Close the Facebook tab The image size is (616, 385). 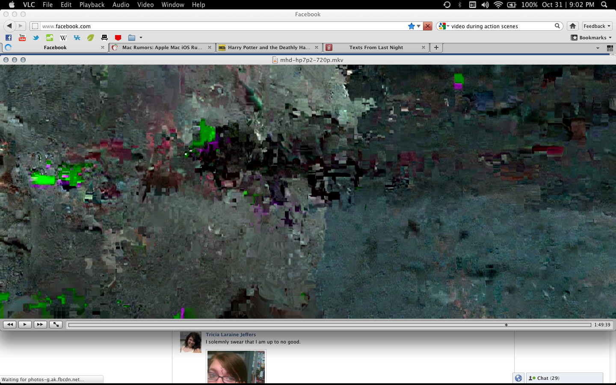click(103, 47)
